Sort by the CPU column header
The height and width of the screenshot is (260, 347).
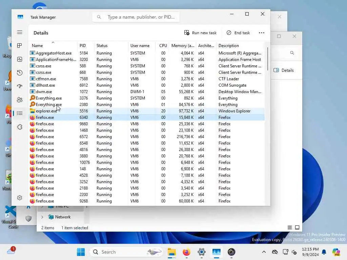coord(163,46)
